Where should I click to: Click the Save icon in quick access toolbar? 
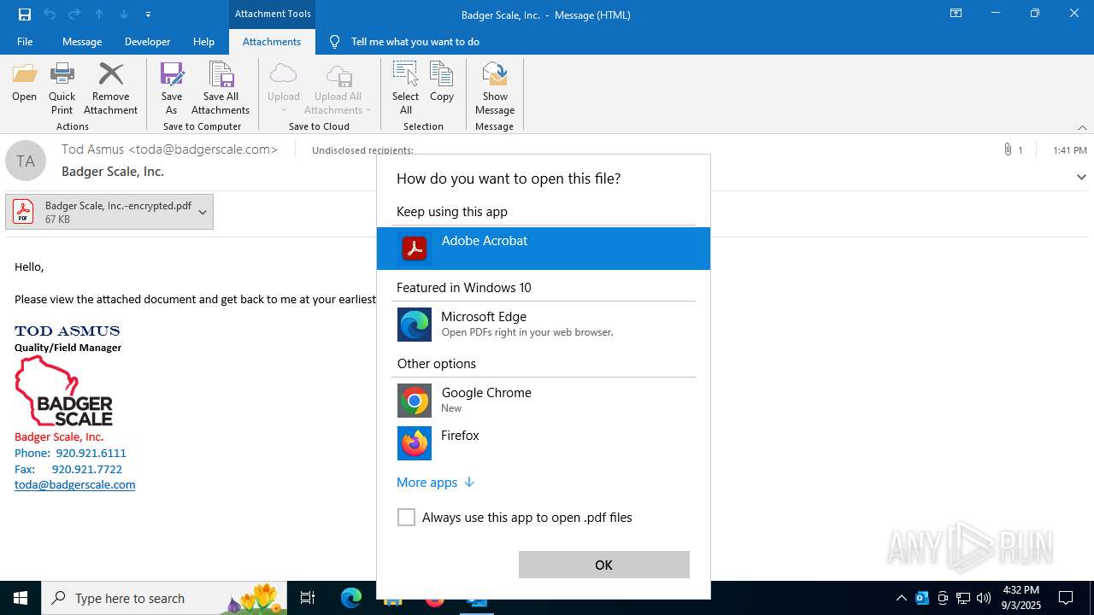click(25, 15)
